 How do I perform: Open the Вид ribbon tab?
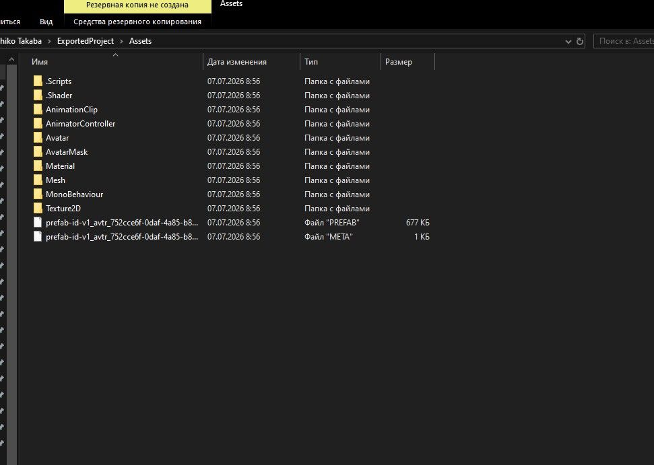(x=46, y=22)
